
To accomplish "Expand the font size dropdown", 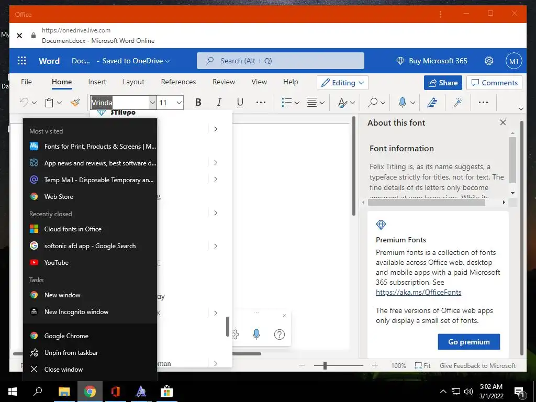I will 179,103.
